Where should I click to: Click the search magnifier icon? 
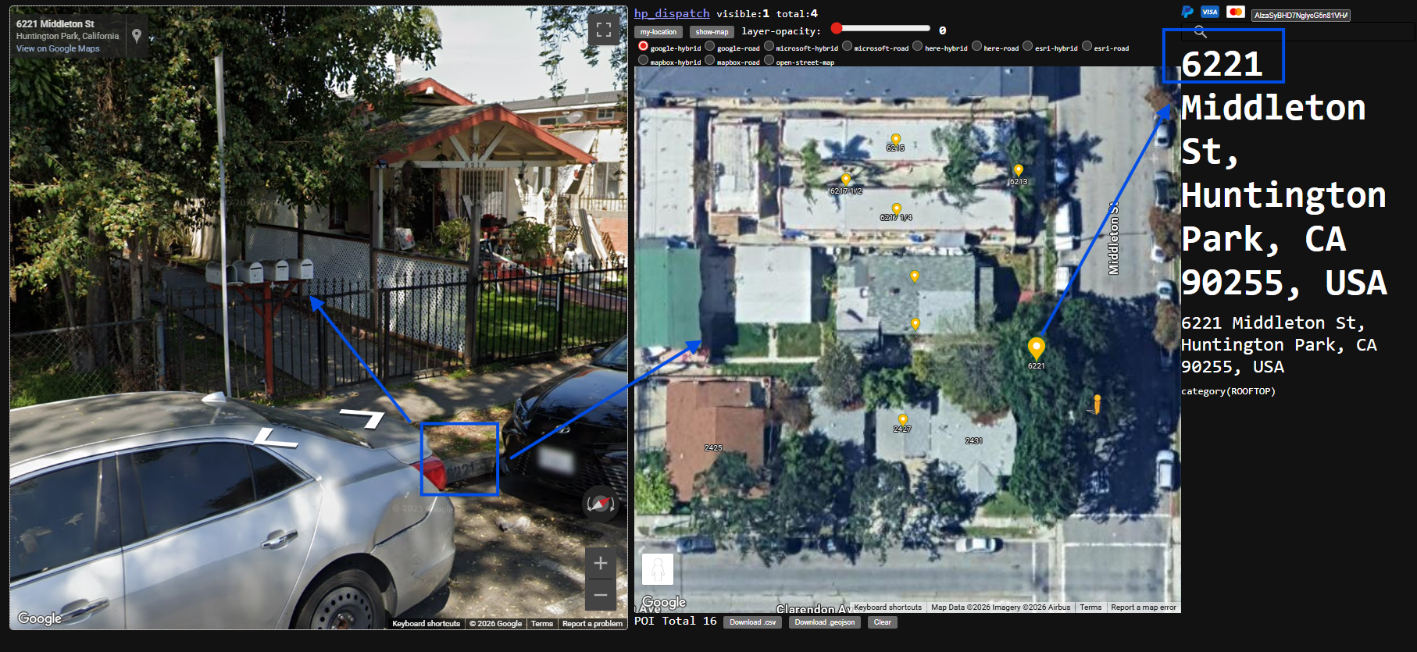click(x=1200, y=32)
